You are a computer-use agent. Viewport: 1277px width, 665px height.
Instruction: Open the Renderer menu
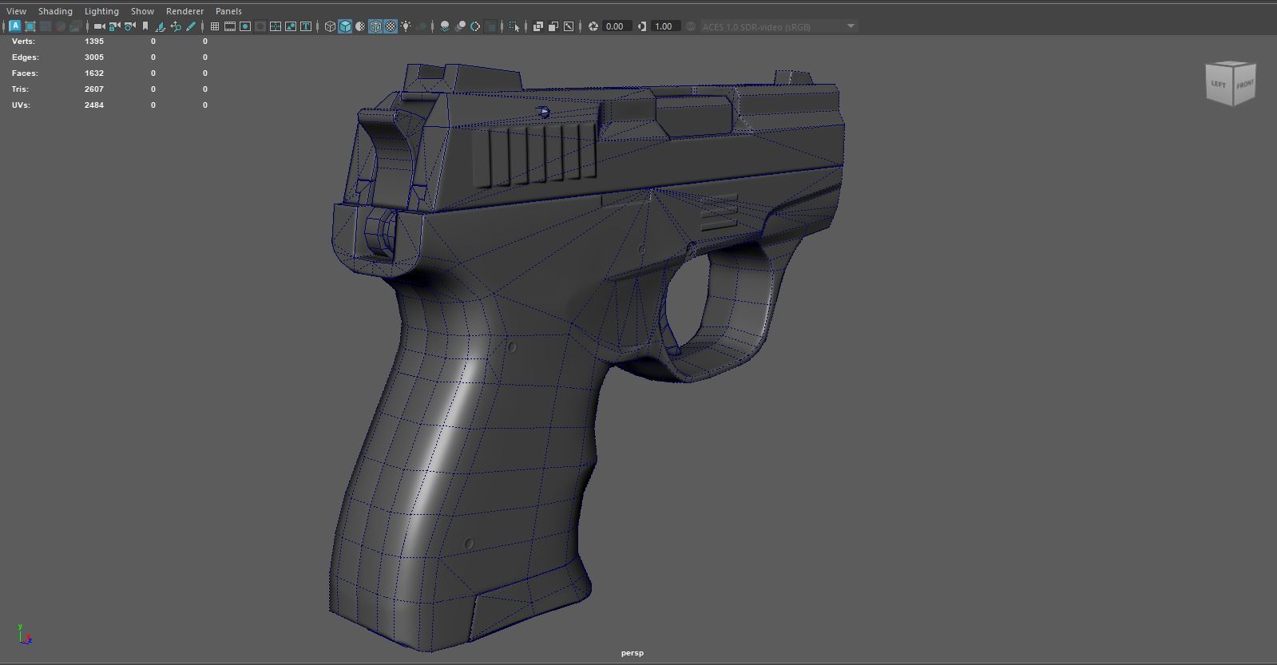(x=184, y=11)
